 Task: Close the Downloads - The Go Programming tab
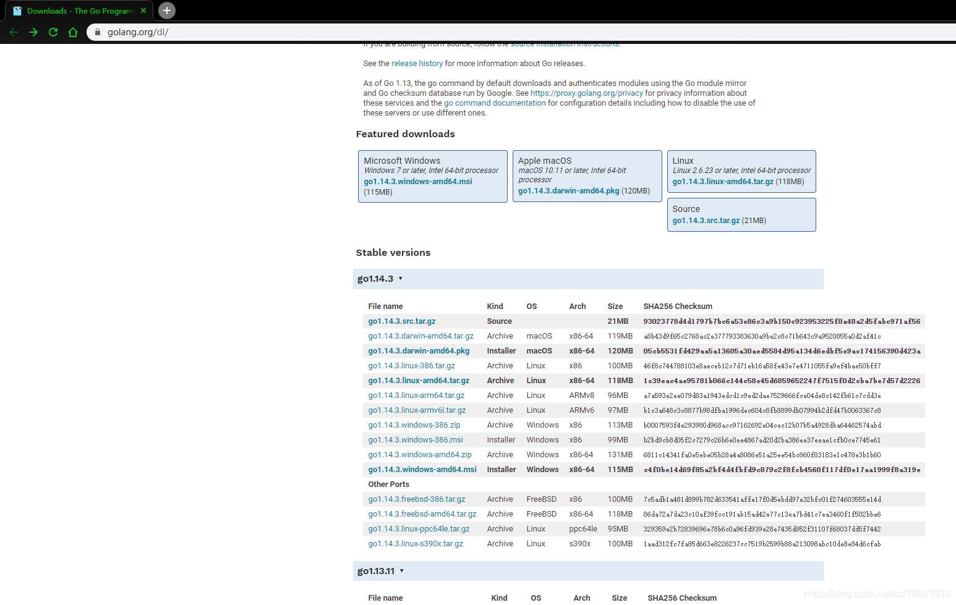pyautogui.click(x=143, y=11)
